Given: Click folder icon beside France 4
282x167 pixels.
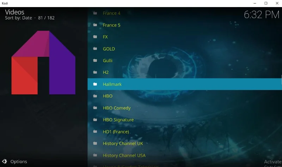Looking at the screenshot, I should pyautogui.click(x=95, y=13).
